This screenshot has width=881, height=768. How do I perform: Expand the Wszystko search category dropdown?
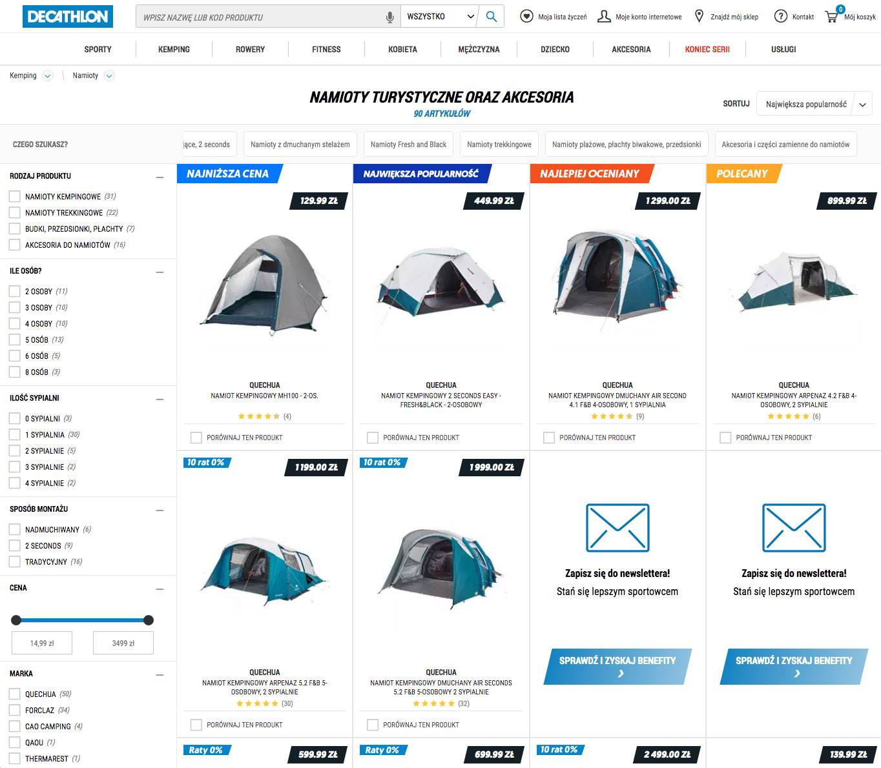click(439, 17)
